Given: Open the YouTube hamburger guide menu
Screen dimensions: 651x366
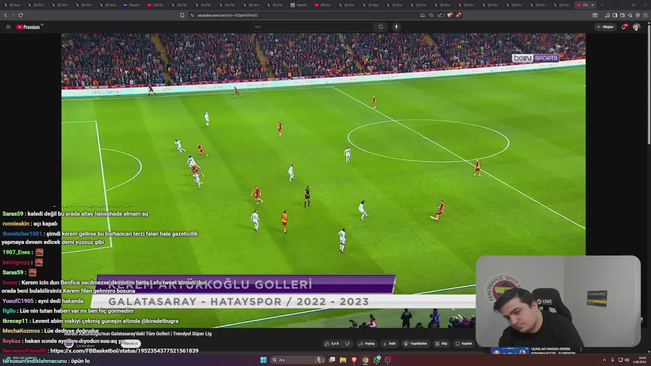Looking at the screenshot, I should point(8,27).
